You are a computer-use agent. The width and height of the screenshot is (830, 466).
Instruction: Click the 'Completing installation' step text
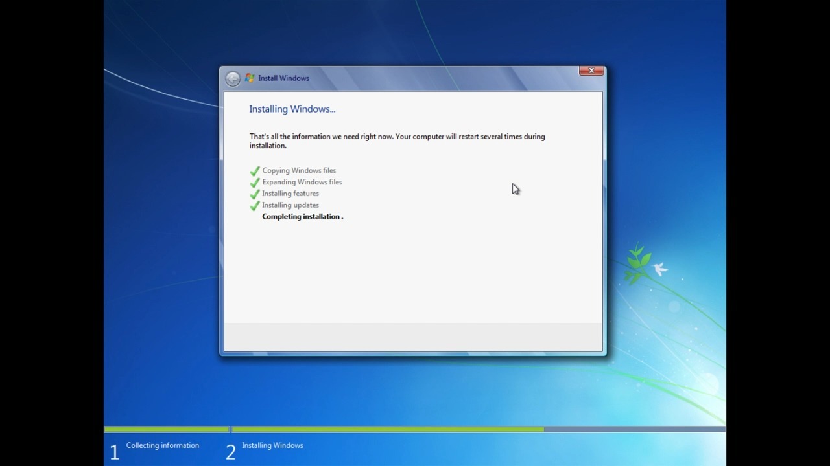[302, 217]
